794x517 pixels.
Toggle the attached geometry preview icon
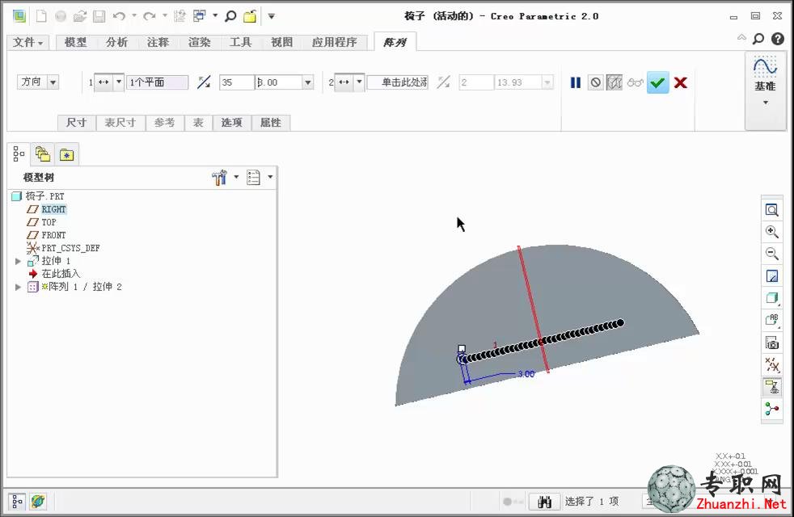pyautogui.click(x=615, y=82)
